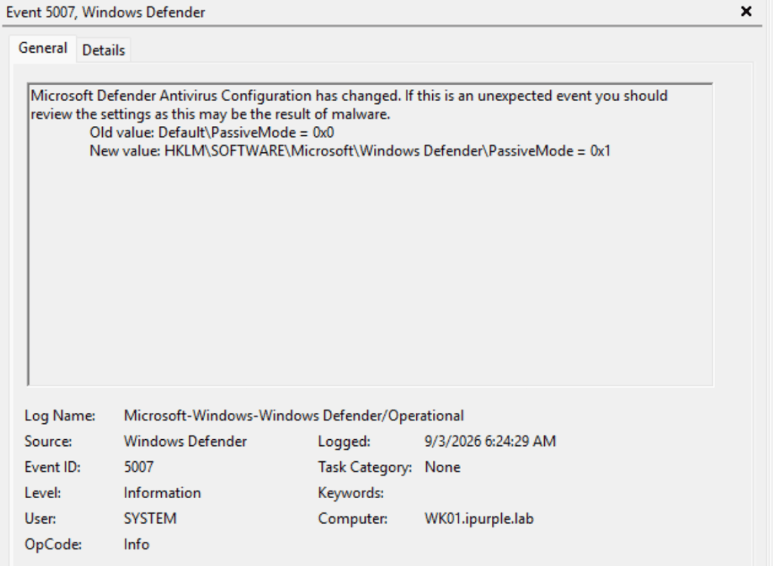Select the General tab
This screenshot has height=566, width=773.
43,48
